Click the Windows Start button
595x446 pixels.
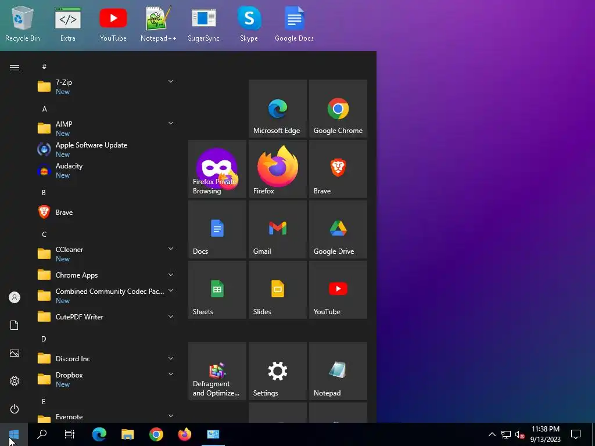pyautogui.click(x=14, y=434)
